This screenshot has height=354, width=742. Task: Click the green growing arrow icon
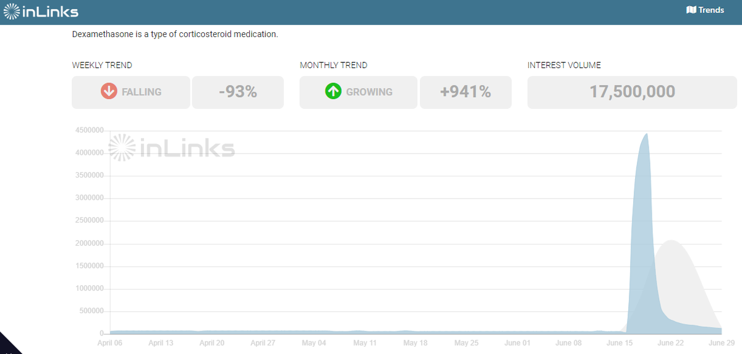333,92
